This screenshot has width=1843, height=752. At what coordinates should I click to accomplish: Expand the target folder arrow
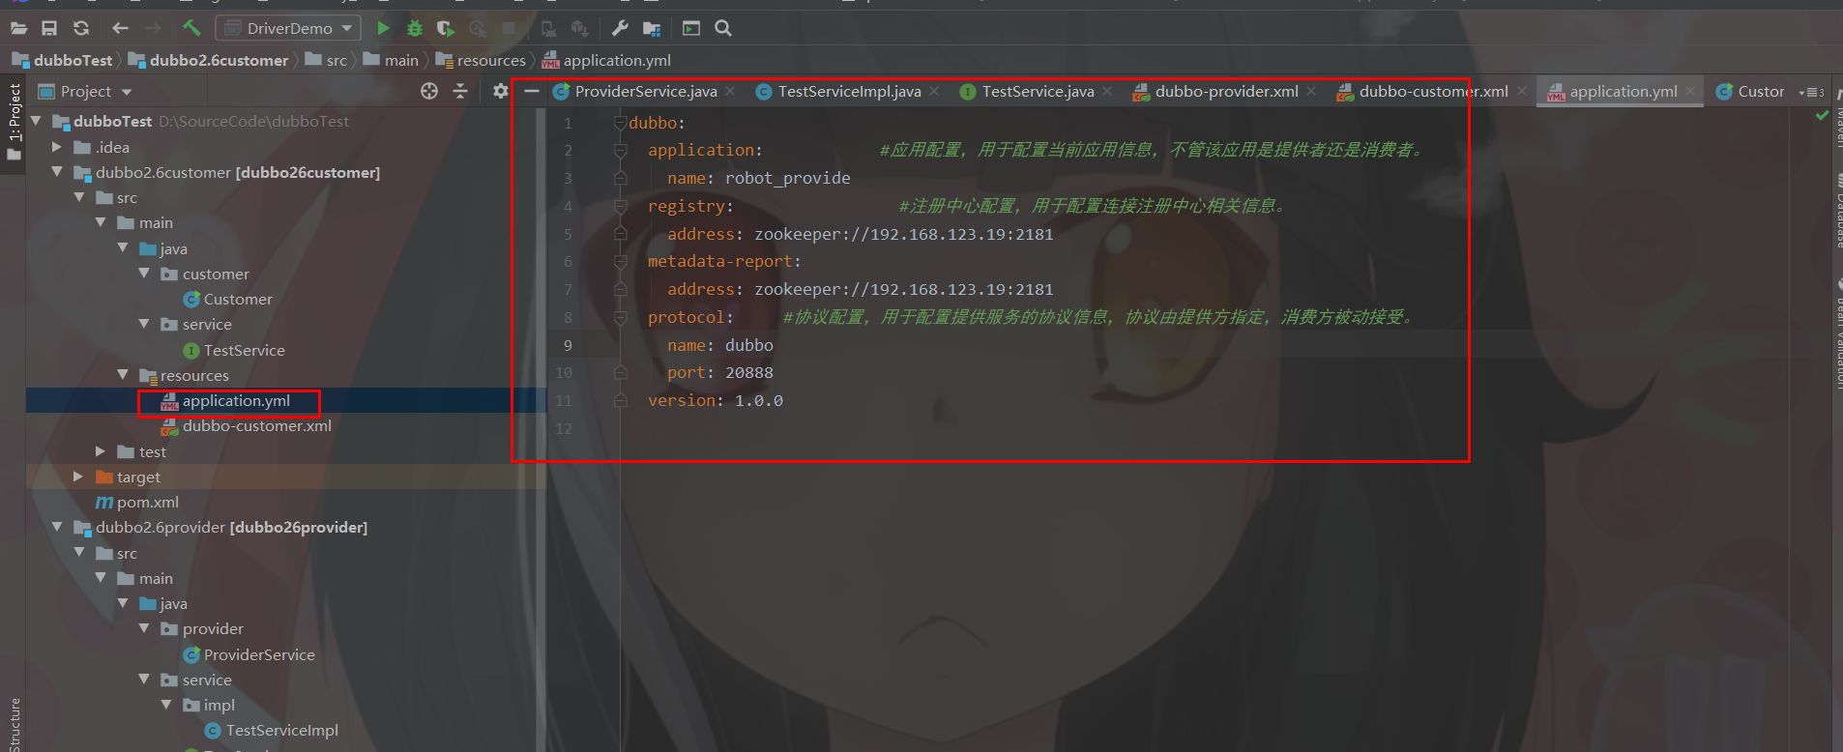tap(78, 477)
